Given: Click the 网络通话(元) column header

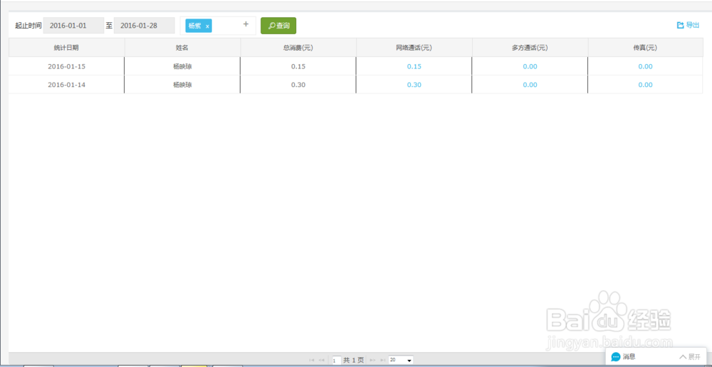Looking at the screenshot, I should [x=414, y=47].
